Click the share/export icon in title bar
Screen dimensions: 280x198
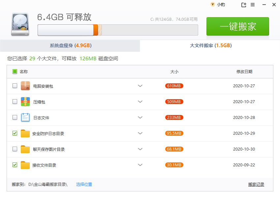tap(244, 5)
